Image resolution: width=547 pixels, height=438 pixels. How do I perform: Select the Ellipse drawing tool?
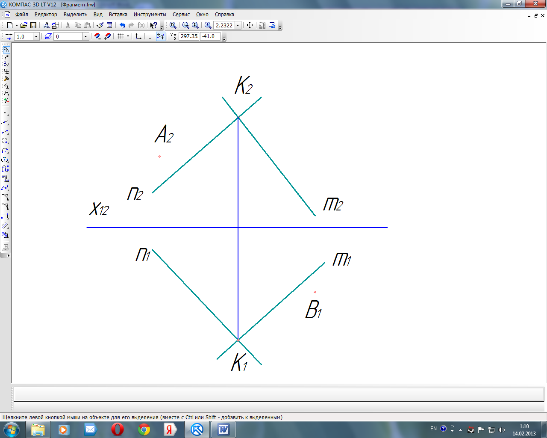coord(5,160)
